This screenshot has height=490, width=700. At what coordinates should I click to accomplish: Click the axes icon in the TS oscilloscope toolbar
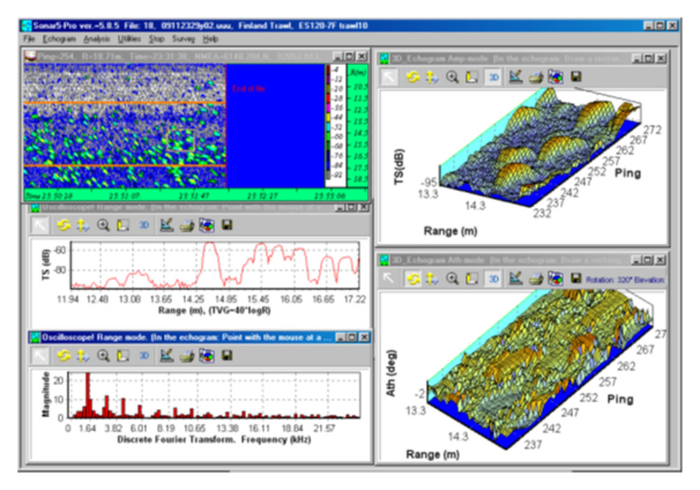(x=123, y=225)
